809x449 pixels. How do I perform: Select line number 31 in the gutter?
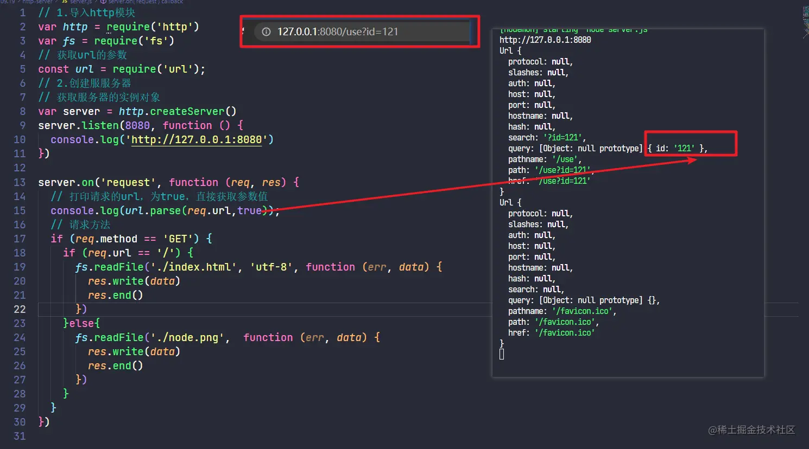[x=20, y=436]
